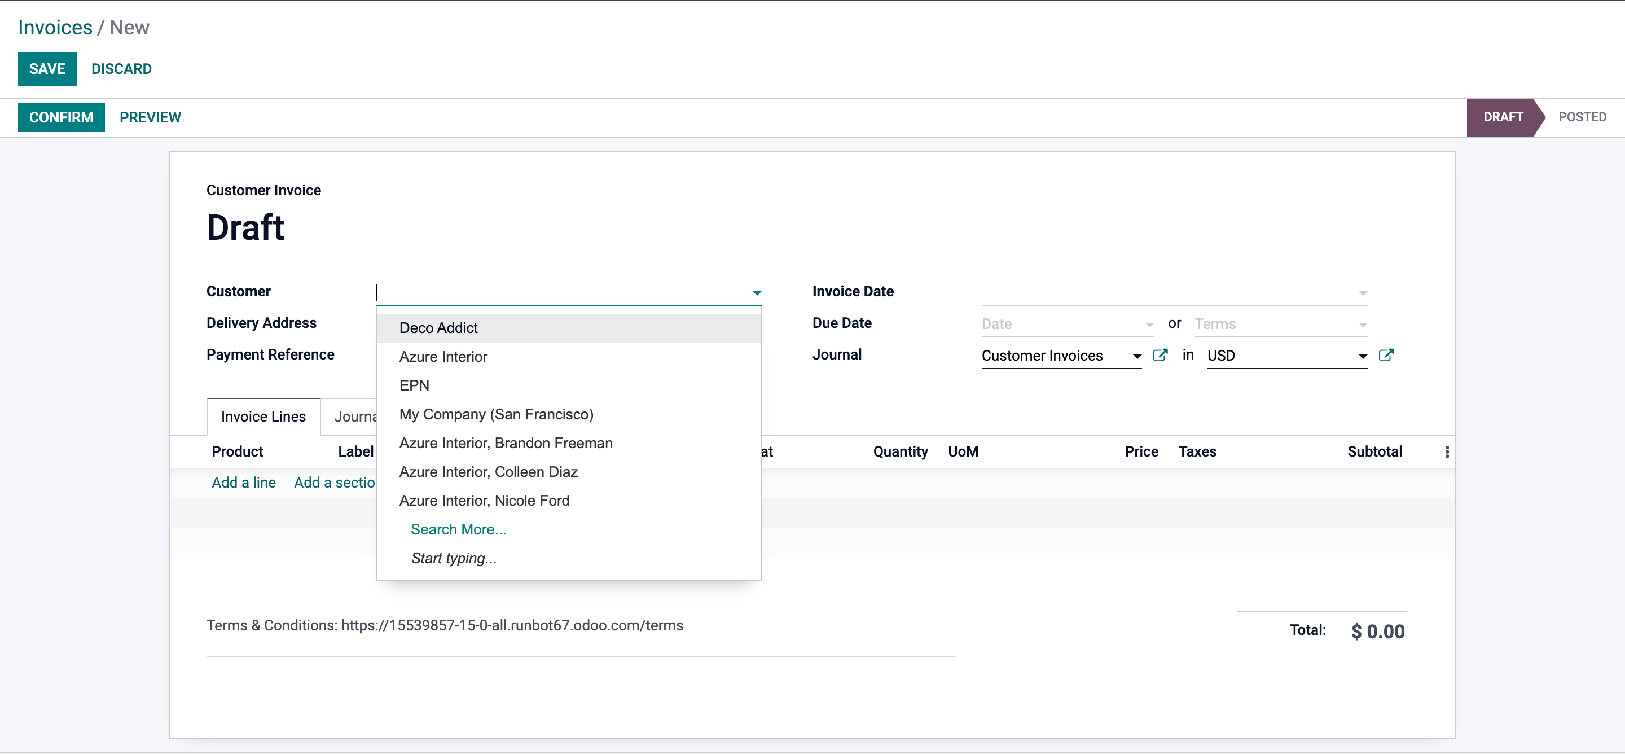Select Deco Addict from customer list
Screen dimensions: 1625x754
[x=438, y=328]
